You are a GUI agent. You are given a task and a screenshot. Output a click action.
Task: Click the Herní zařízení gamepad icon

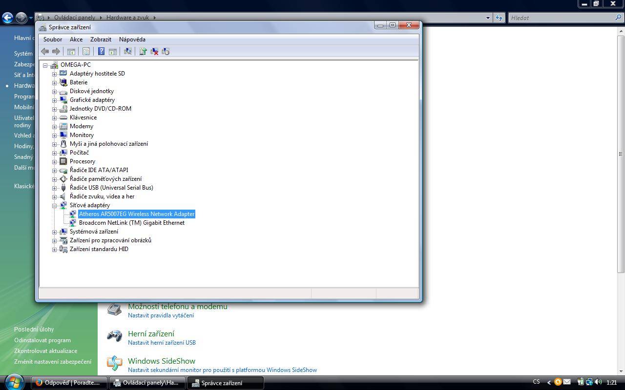pyautogui.click(x=114, y=336)
